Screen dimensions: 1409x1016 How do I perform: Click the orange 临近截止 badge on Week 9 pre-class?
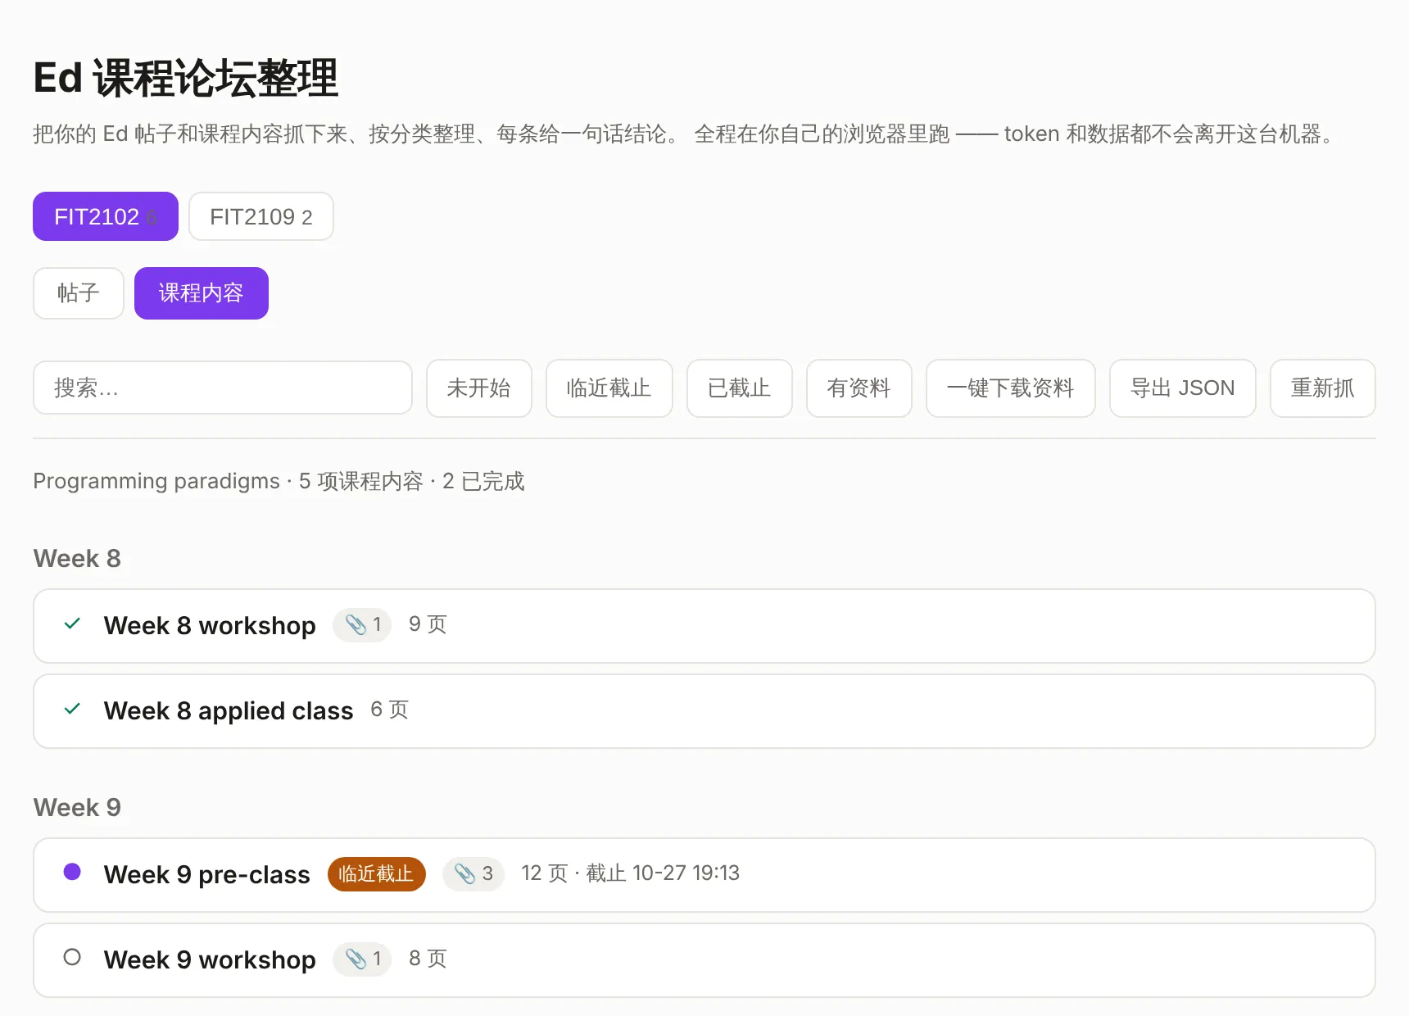(377, 874)
